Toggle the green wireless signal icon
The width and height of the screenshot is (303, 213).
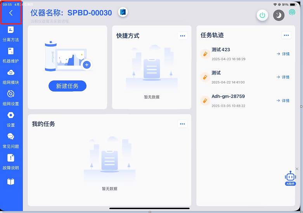[x=292, y=12]
